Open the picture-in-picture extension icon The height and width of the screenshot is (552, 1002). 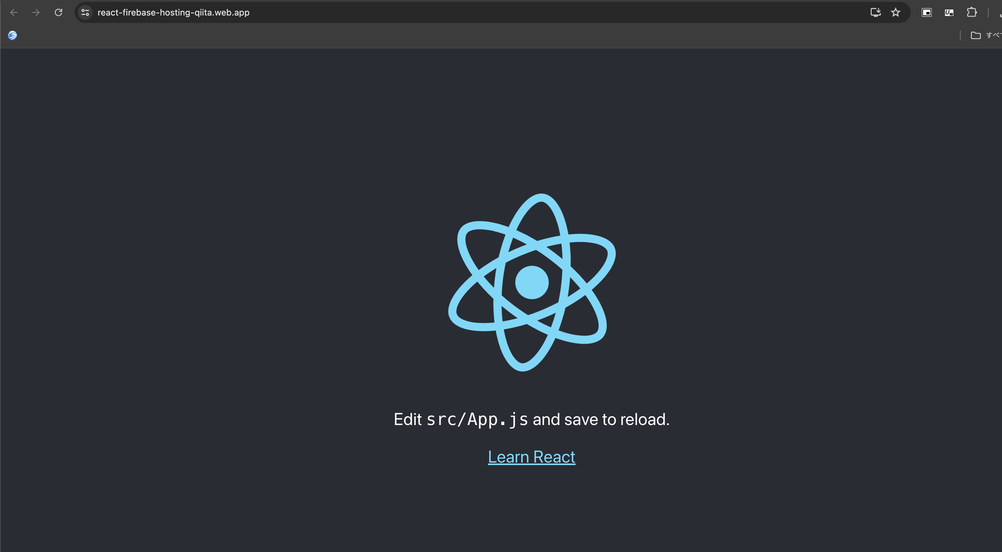click(926, 12)
